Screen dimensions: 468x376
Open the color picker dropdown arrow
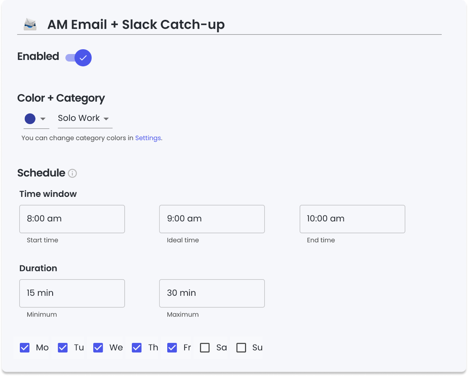(x=43, y=119)
